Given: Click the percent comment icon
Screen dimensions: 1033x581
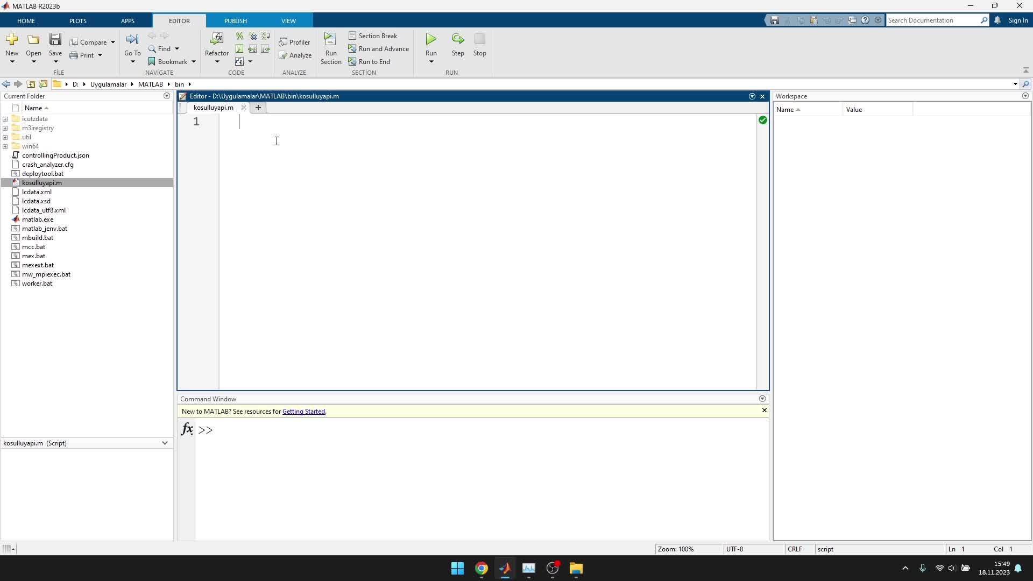Looking at the screenshot, I should [x=239, y=36].
